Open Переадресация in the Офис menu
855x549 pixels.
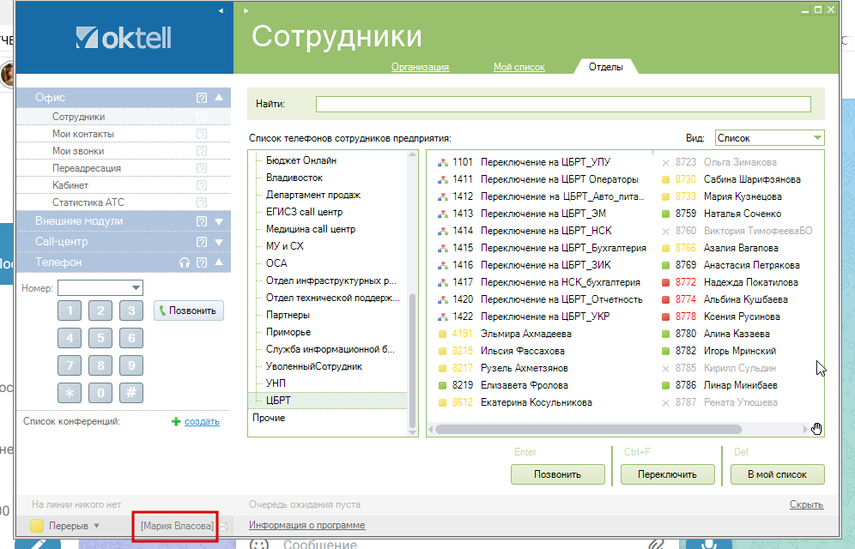pyautogui.click(x=86, y=168)
